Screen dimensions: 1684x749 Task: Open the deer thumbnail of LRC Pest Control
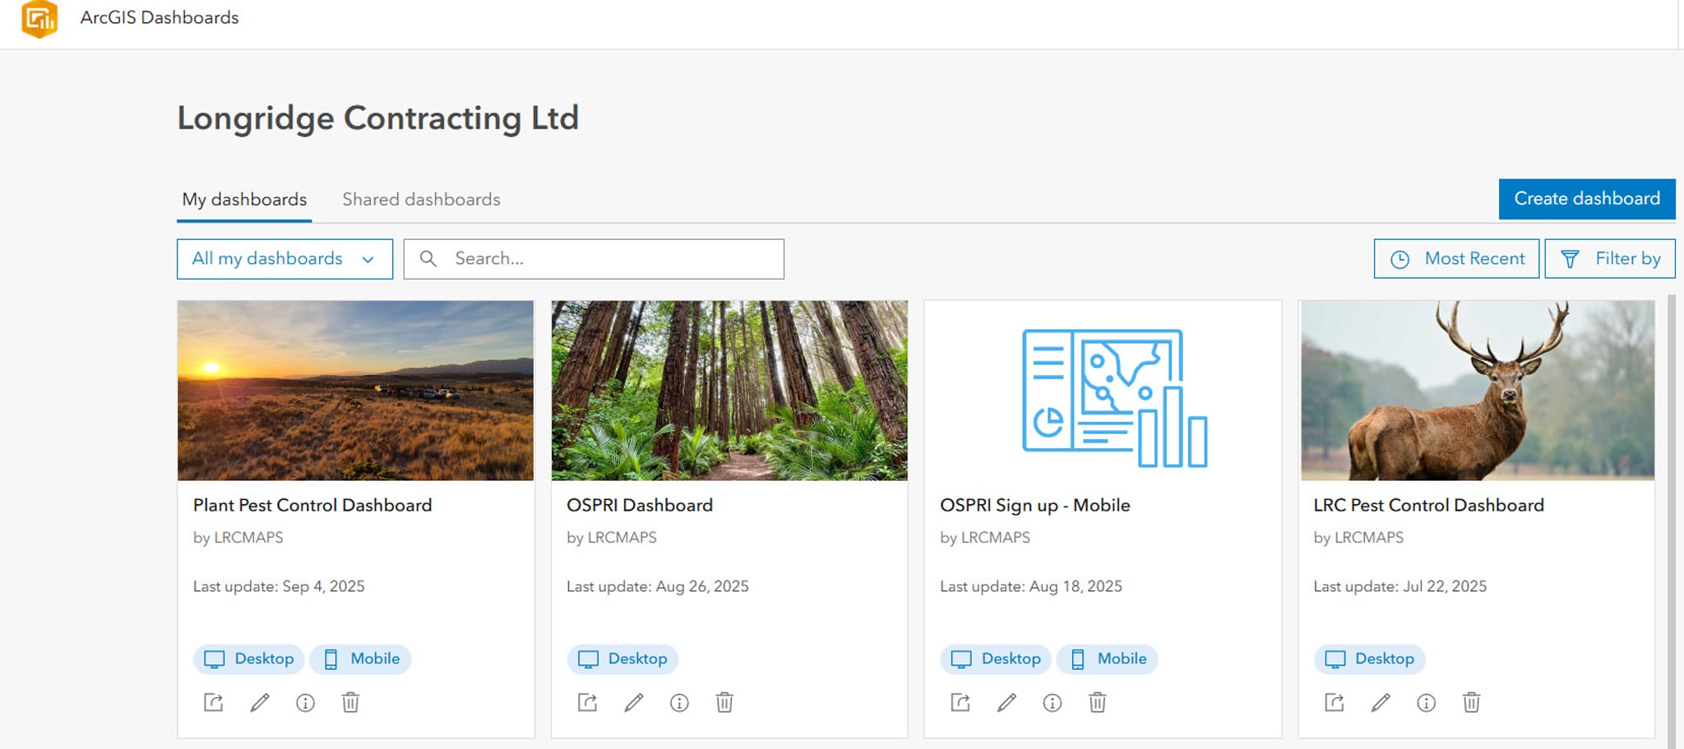point(1478,391)
